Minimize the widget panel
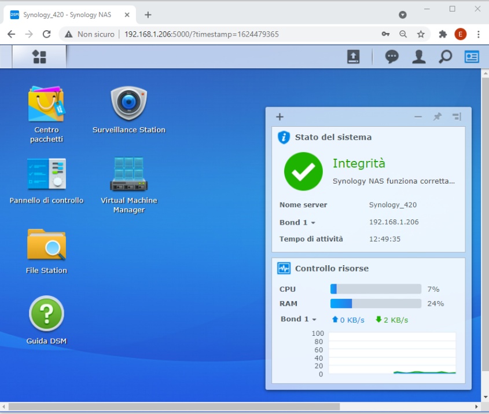 point(418,117)
